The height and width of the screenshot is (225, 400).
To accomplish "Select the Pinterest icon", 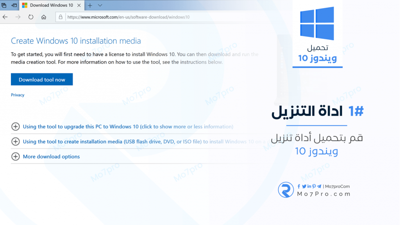I will [314, 187].
